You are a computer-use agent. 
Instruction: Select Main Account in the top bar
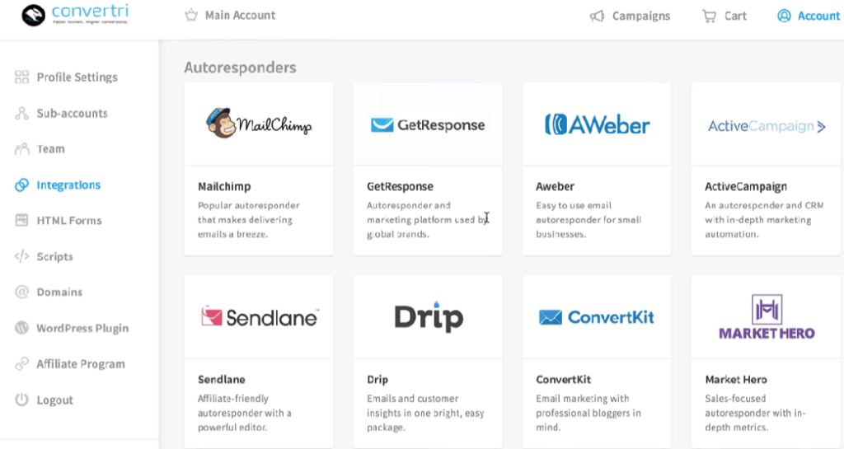(x=240, y=16)
